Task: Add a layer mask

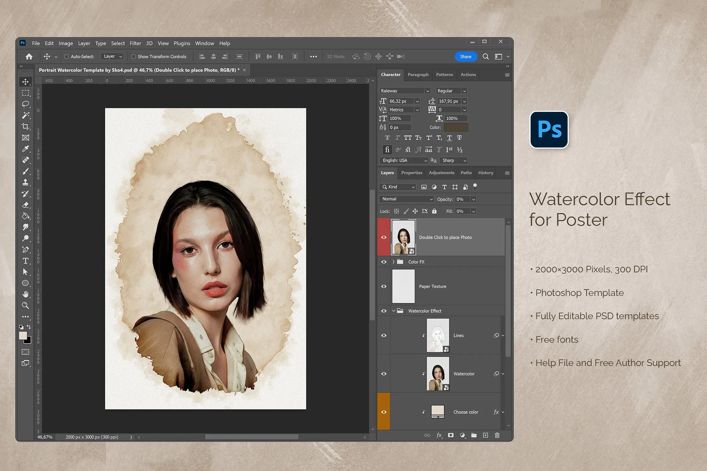Action: (x=451, y=435)
